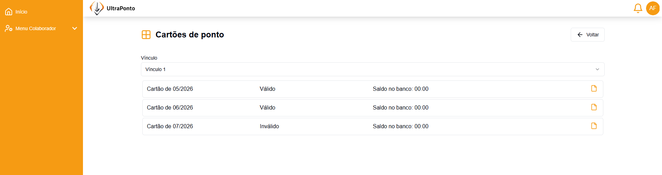This screenshot has width=662, height=175.
Task: Click the UltraPonto brand name text
Action: click(x=121, y=8)
